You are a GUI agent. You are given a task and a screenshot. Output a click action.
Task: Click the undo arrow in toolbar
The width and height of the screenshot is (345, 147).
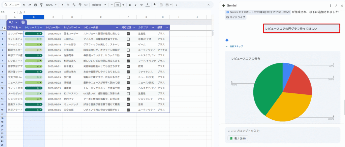point(24,5)
